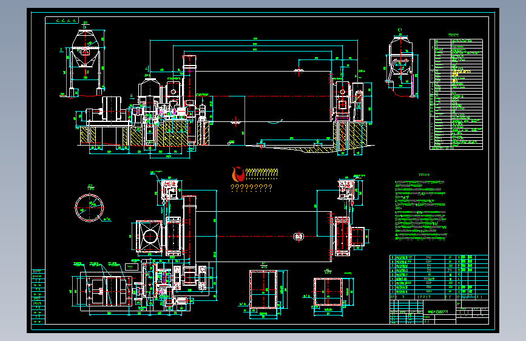Click the revision strip on the drawing border
This screenshot has height=341, width=526.
(x=38, y=296)
